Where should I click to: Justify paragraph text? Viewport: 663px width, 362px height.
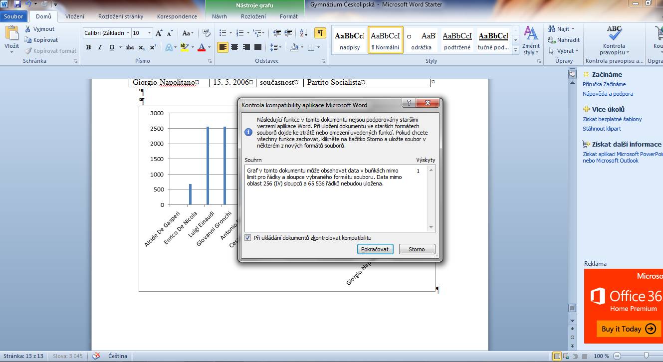tap(258, 47)
